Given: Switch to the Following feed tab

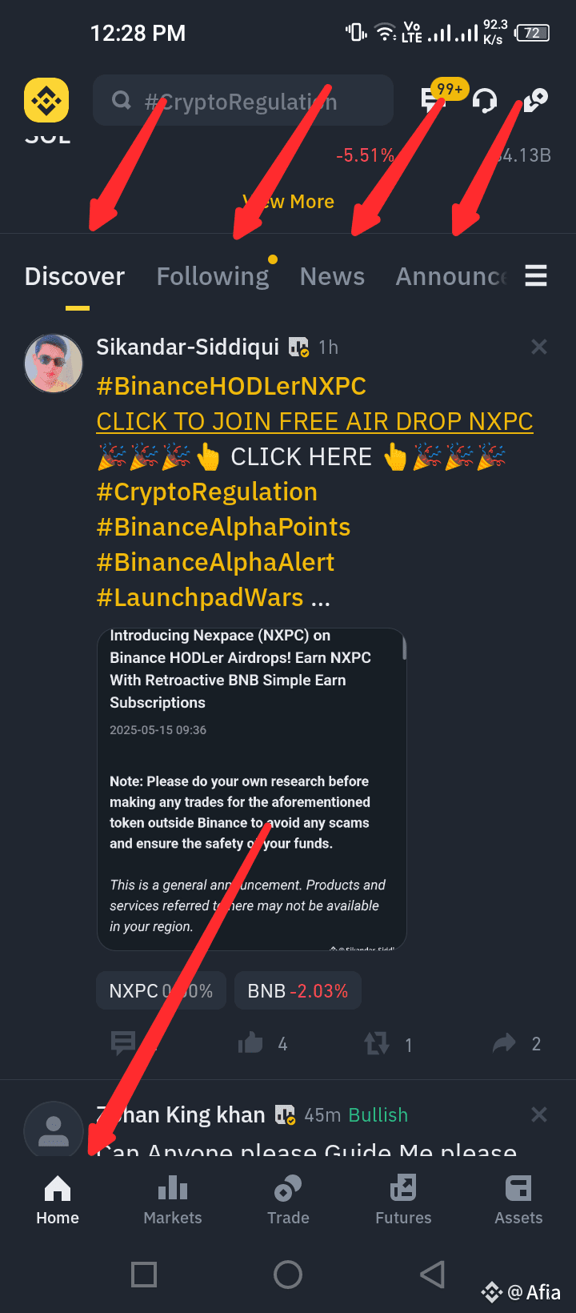Looking at the screenshot, I should click(213, 276).
